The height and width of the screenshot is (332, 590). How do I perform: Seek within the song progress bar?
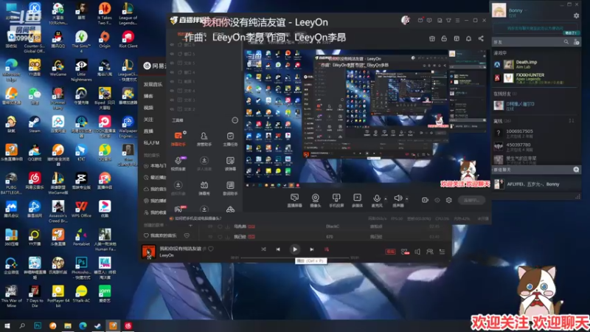(294, 257)
